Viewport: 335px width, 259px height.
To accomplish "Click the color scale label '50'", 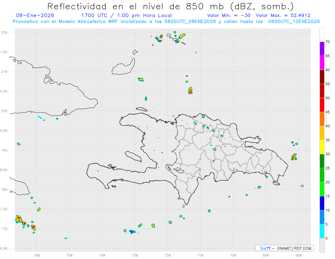I will click(327, 98).
